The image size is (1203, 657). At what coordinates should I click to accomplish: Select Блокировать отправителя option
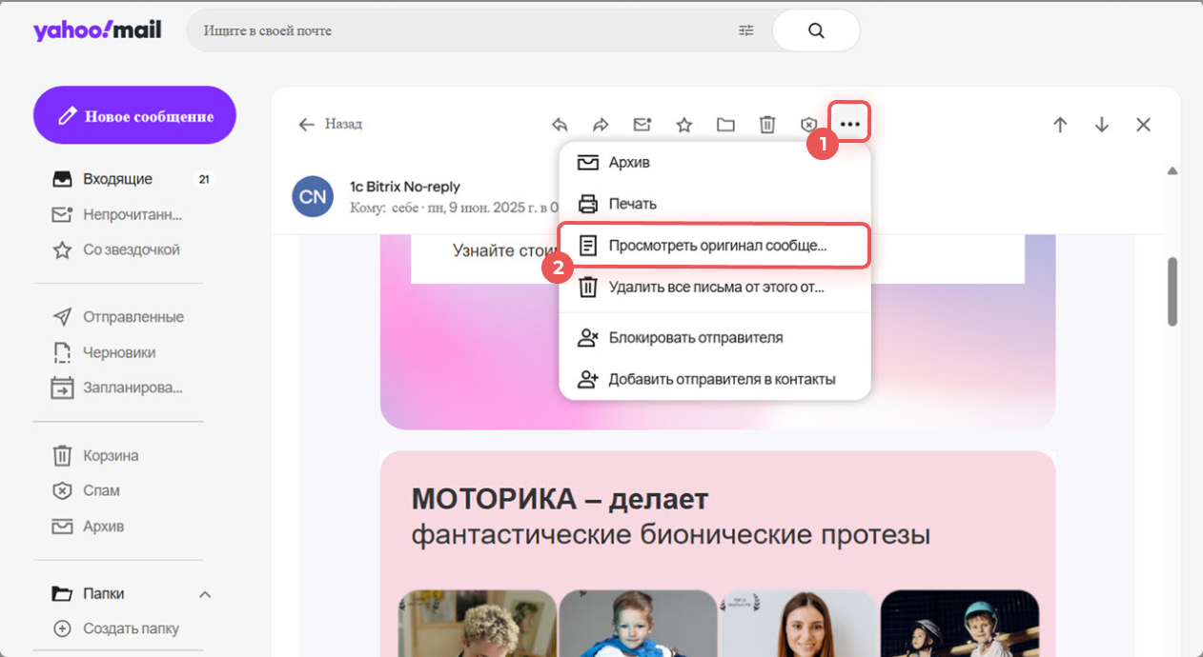[695, 337]
